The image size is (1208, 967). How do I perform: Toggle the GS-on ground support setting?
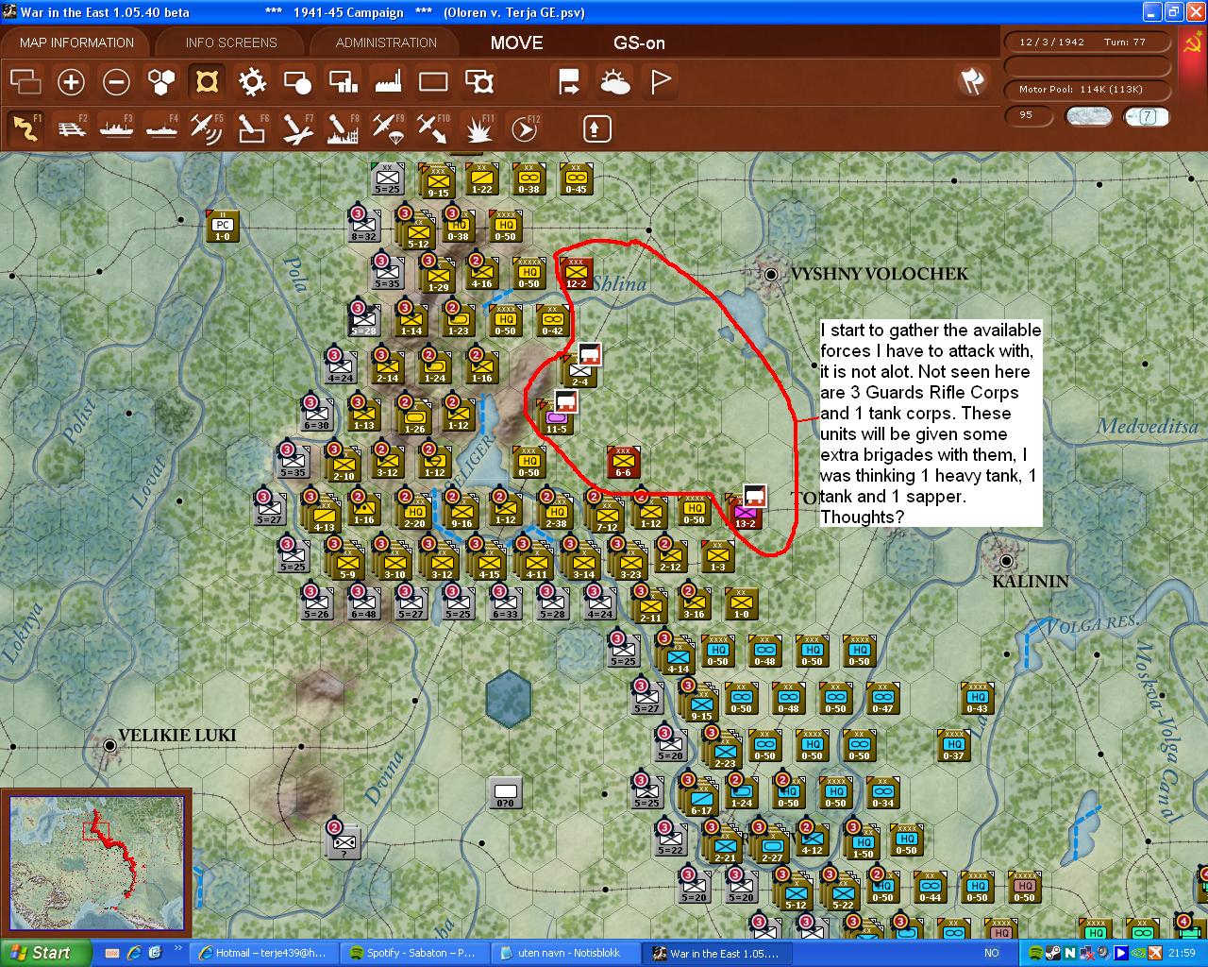tap(639, 42)
